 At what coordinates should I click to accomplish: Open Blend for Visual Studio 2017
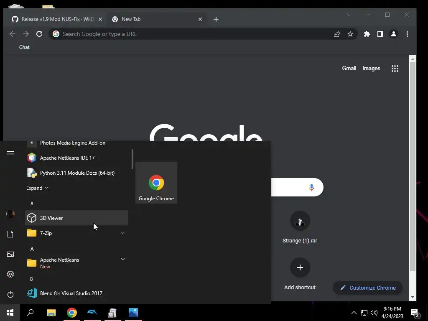pos(76,293)
